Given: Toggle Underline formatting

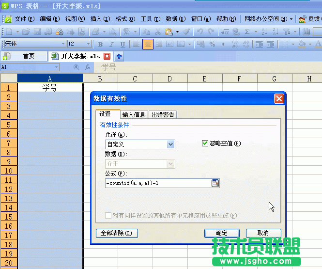Looking at the screenshot, I should pos(123,44).
